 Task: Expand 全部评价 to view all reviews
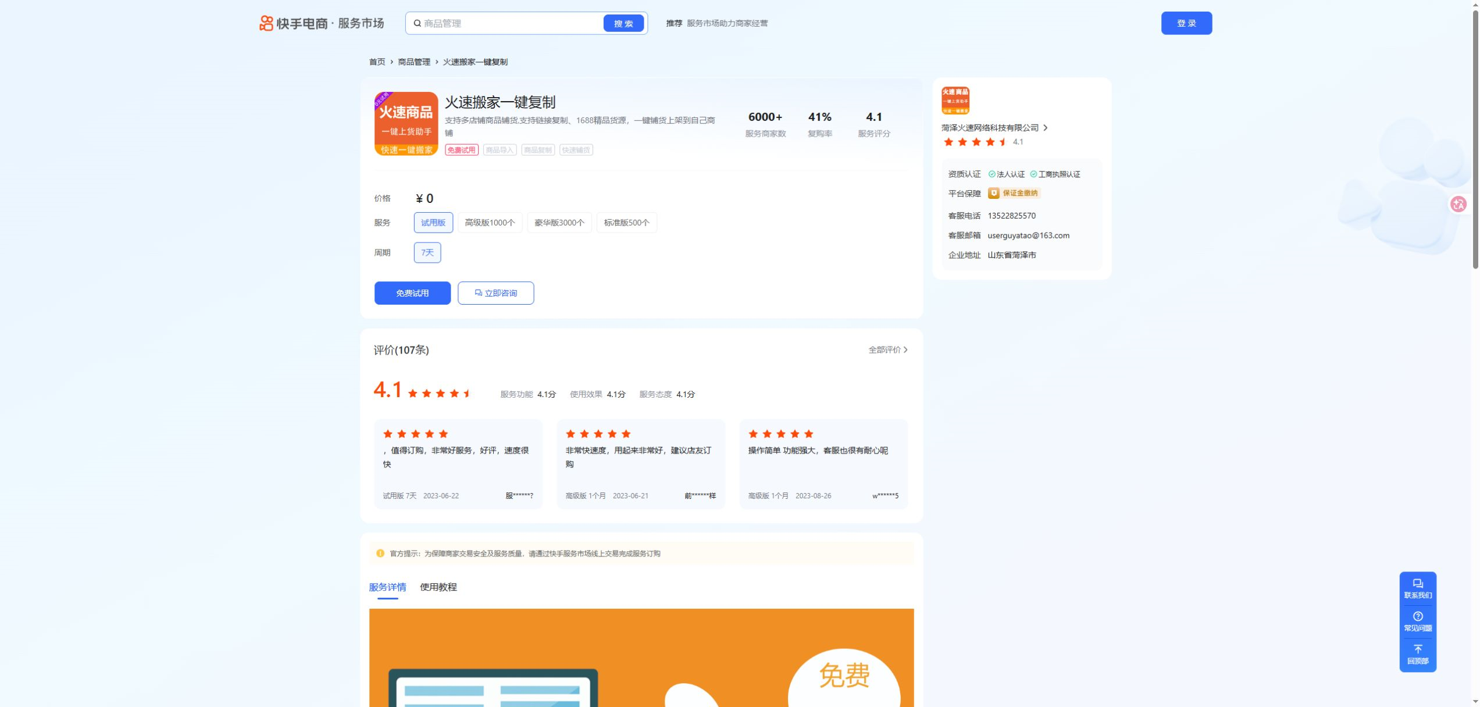[x=887, y=350]
